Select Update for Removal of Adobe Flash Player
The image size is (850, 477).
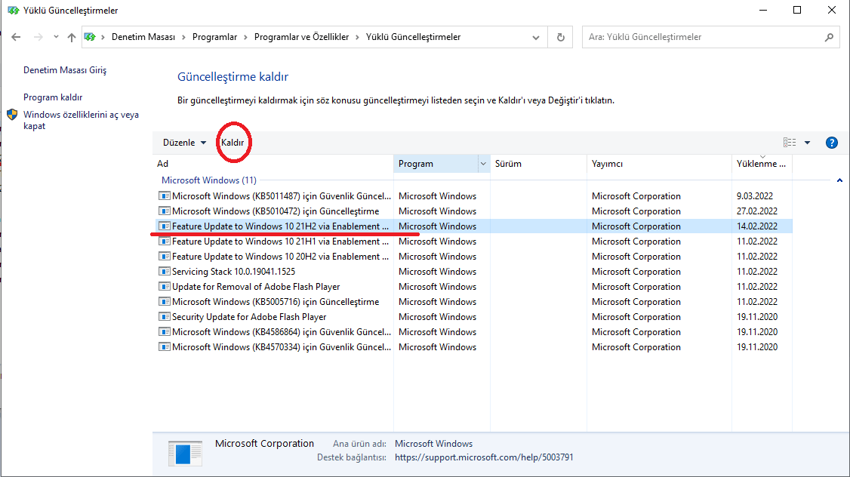click(x=474, y=287)
